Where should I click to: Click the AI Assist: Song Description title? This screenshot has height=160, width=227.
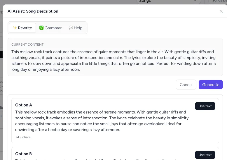point(33,11)
